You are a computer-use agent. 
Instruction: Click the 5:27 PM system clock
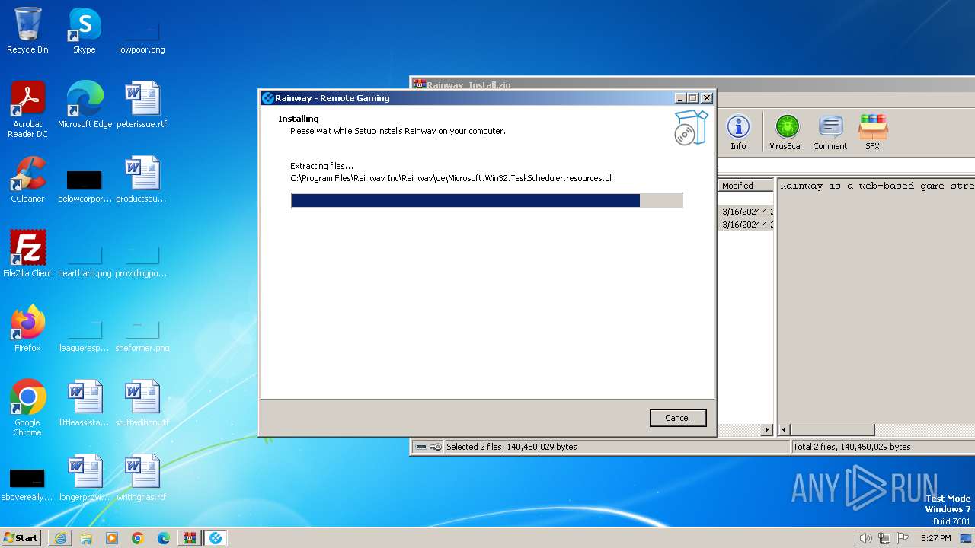935,538
